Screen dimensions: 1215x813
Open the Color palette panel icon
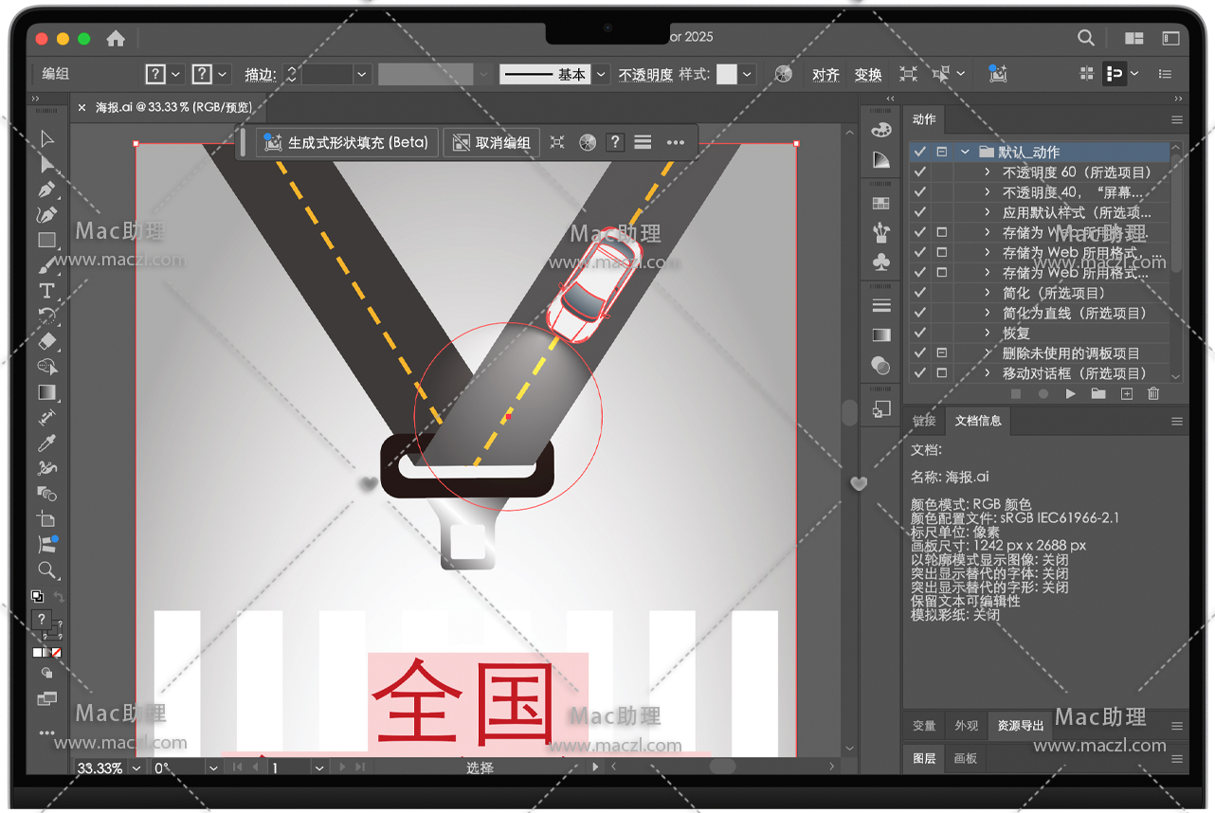(881, 130)
